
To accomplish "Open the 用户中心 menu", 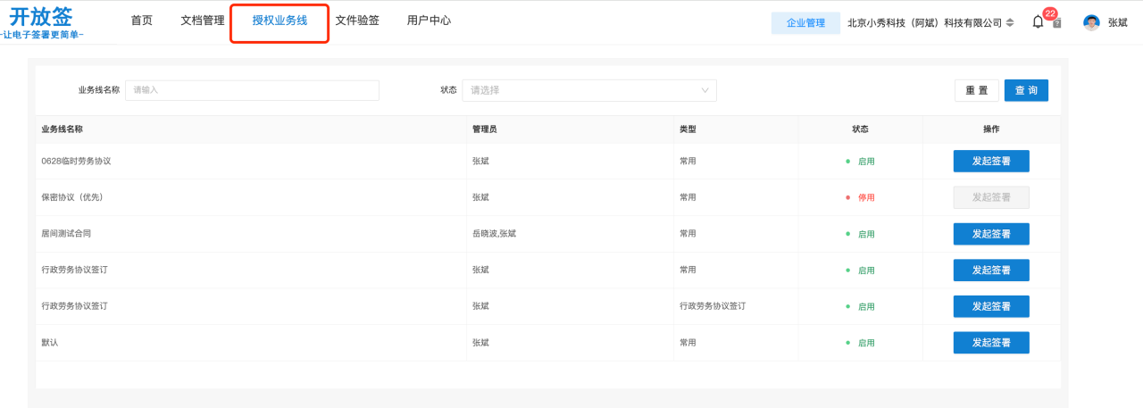I will 429,21.
